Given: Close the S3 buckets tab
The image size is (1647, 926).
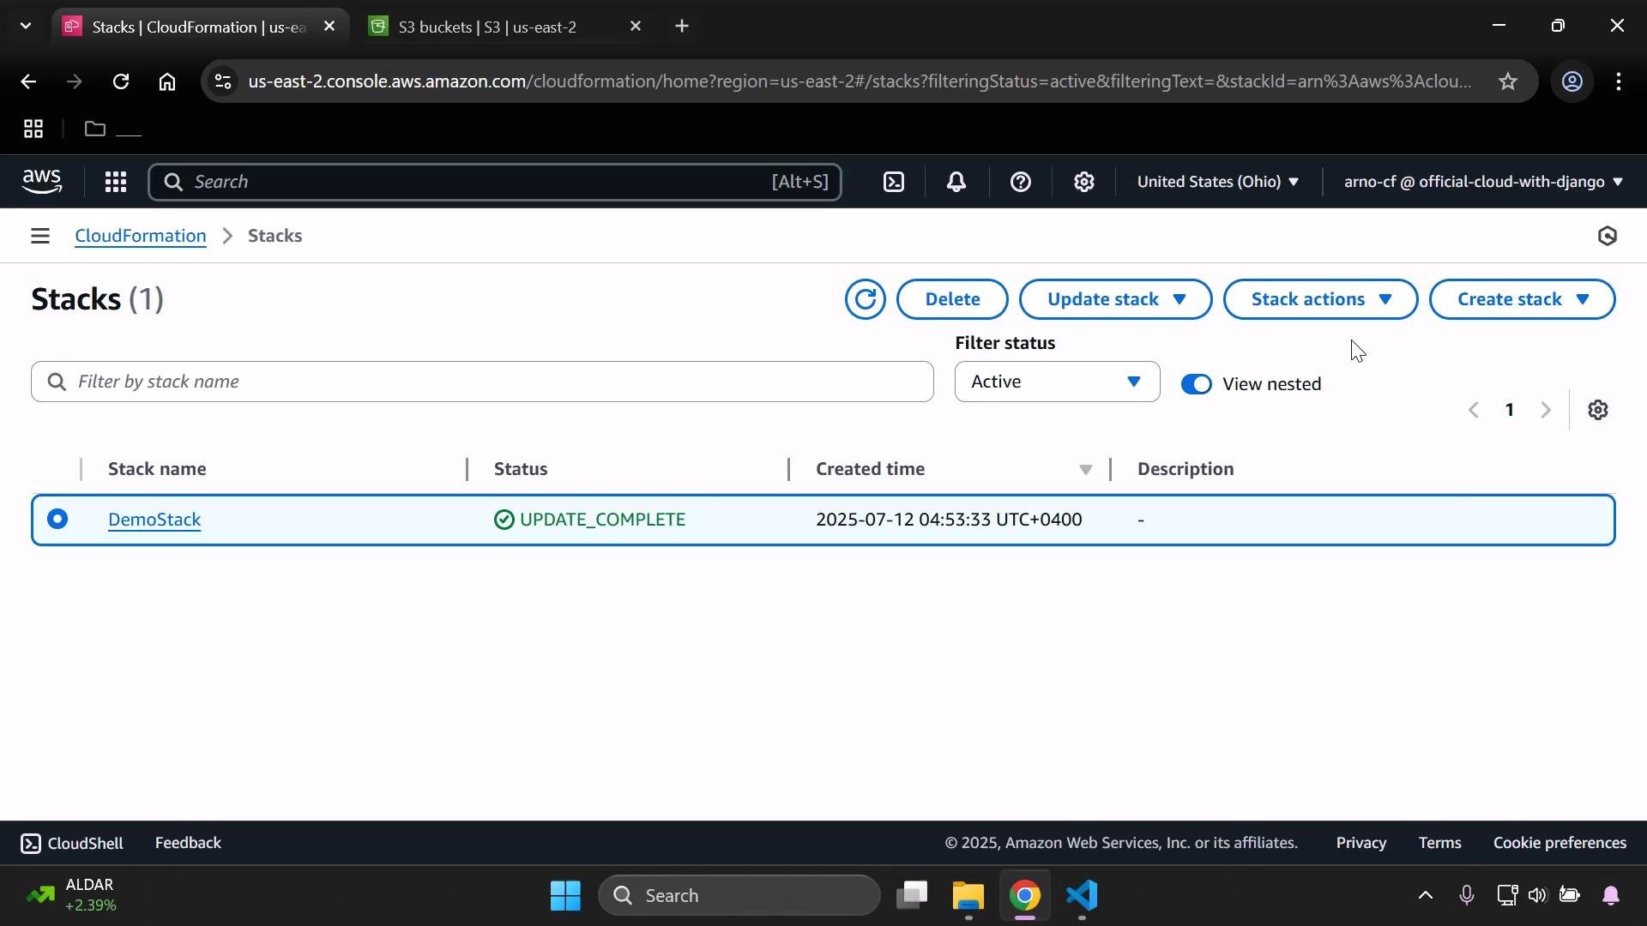Looking at the screenshot, I should [x=636, y=27].
